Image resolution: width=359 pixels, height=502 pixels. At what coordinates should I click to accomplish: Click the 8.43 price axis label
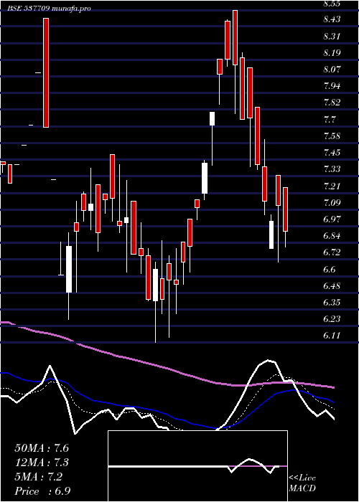[332, 19]
